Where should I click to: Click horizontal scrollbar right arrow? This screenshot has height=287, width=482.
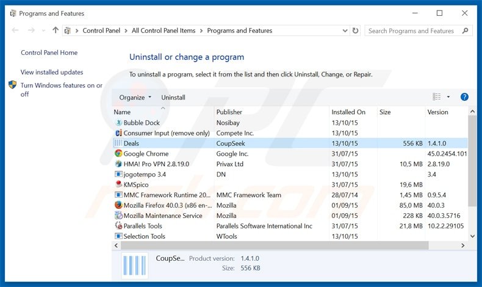[462, 245]
